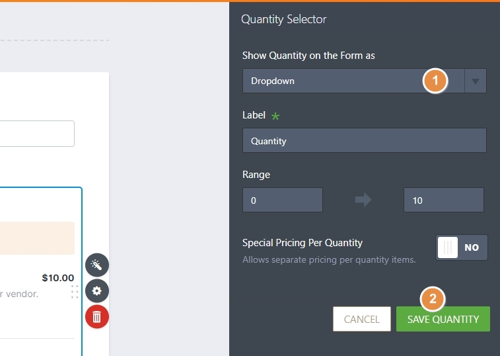
Task: Click the magic wand properties icon
Action: click(x=97, y=265)
